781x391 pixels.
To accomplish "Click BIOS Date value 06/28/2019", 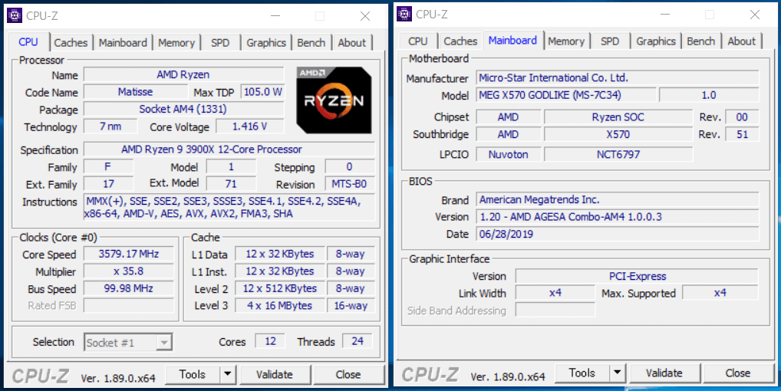I will pyautogui.click(x=618, y=234).
